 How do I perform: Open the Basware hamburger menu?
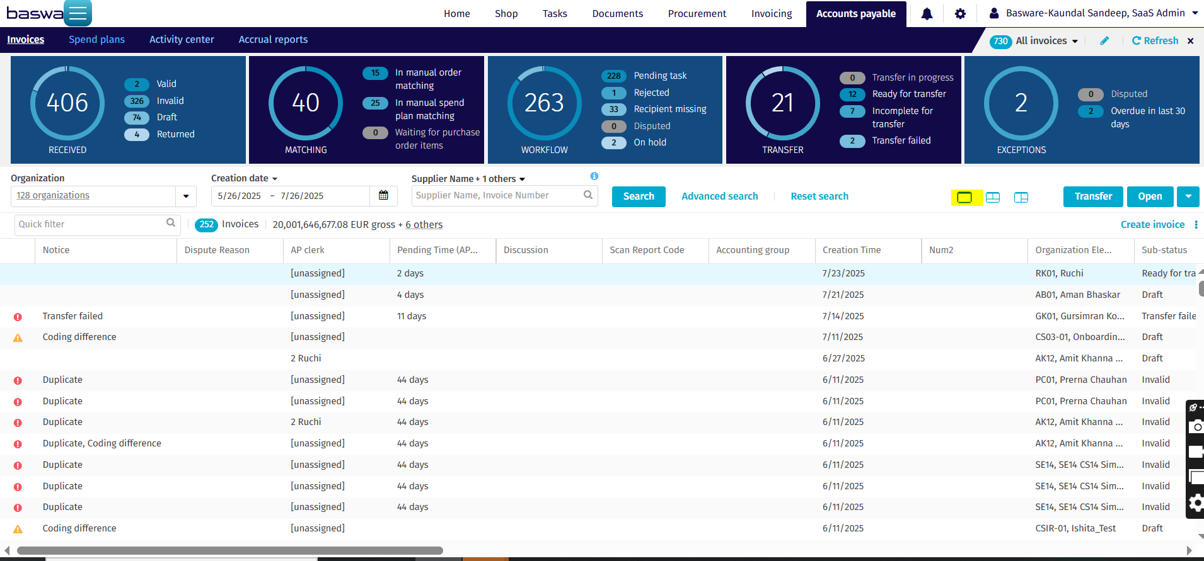(78, 13)
